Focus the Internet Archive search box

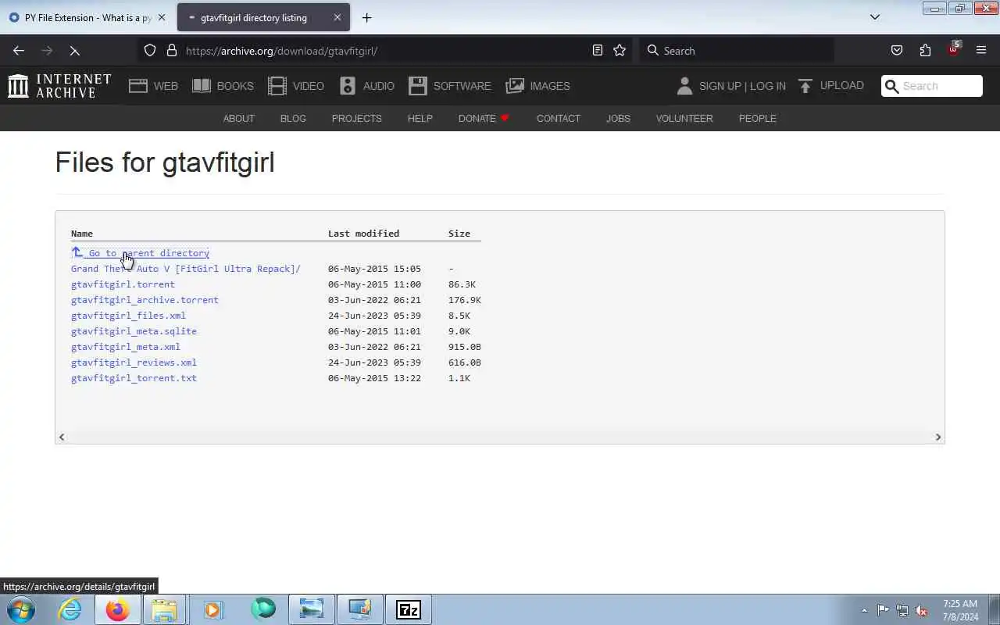click(932, 86)
